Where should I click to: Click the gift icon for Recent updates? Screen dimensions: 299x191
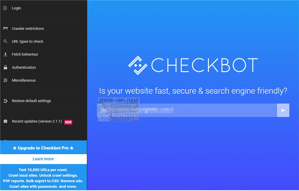pyautogui.click(x=5, y=121)
